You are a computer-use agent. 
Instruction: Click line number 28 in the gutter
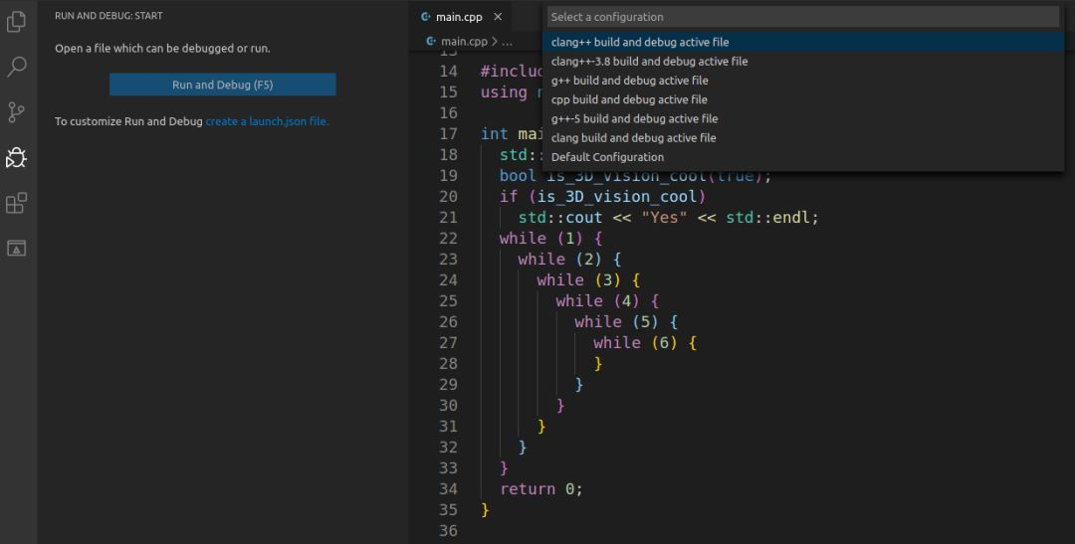[x=448, y=364]
